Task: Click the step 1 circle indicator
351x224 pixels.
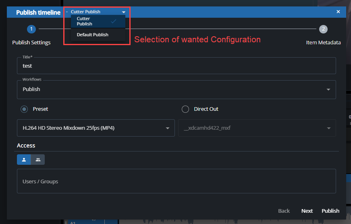Action: click(x=31, y=29)
